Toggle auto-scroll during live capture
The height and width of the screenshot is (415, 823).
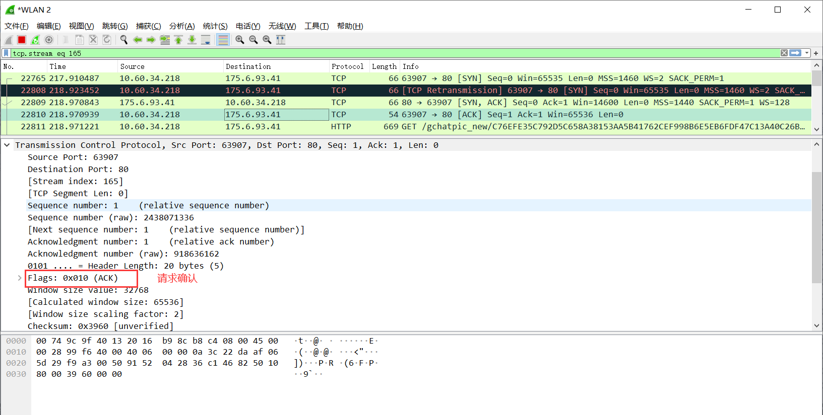tap(206, 40)
